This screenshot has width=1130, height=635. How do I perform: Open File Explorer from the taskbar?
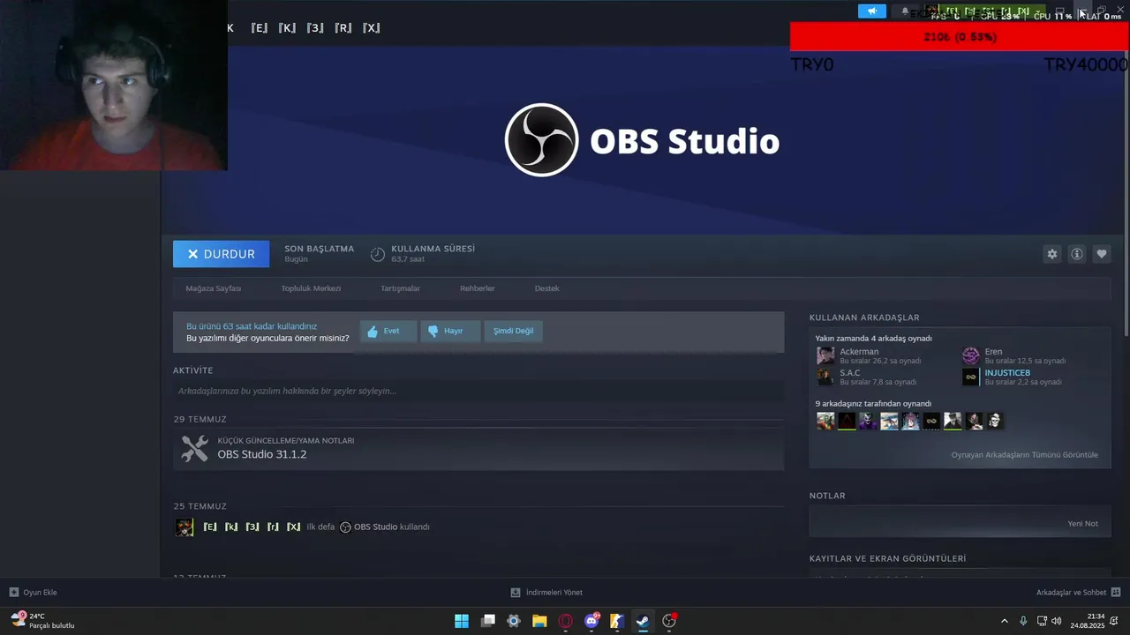[539, 621]
